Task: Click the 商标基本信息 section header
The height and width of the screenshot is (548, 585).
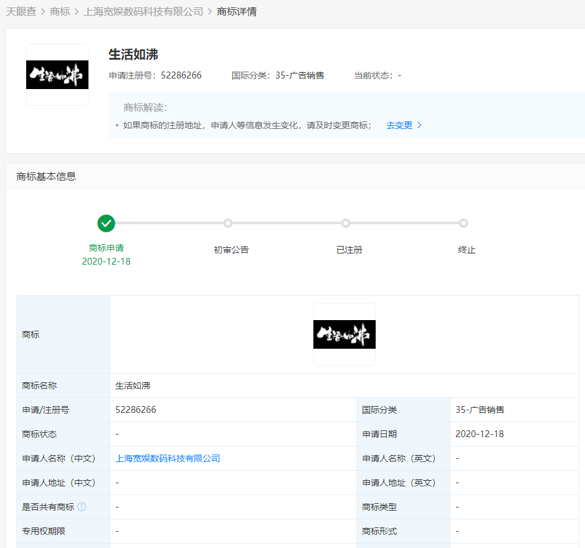Action: [46, 176]
